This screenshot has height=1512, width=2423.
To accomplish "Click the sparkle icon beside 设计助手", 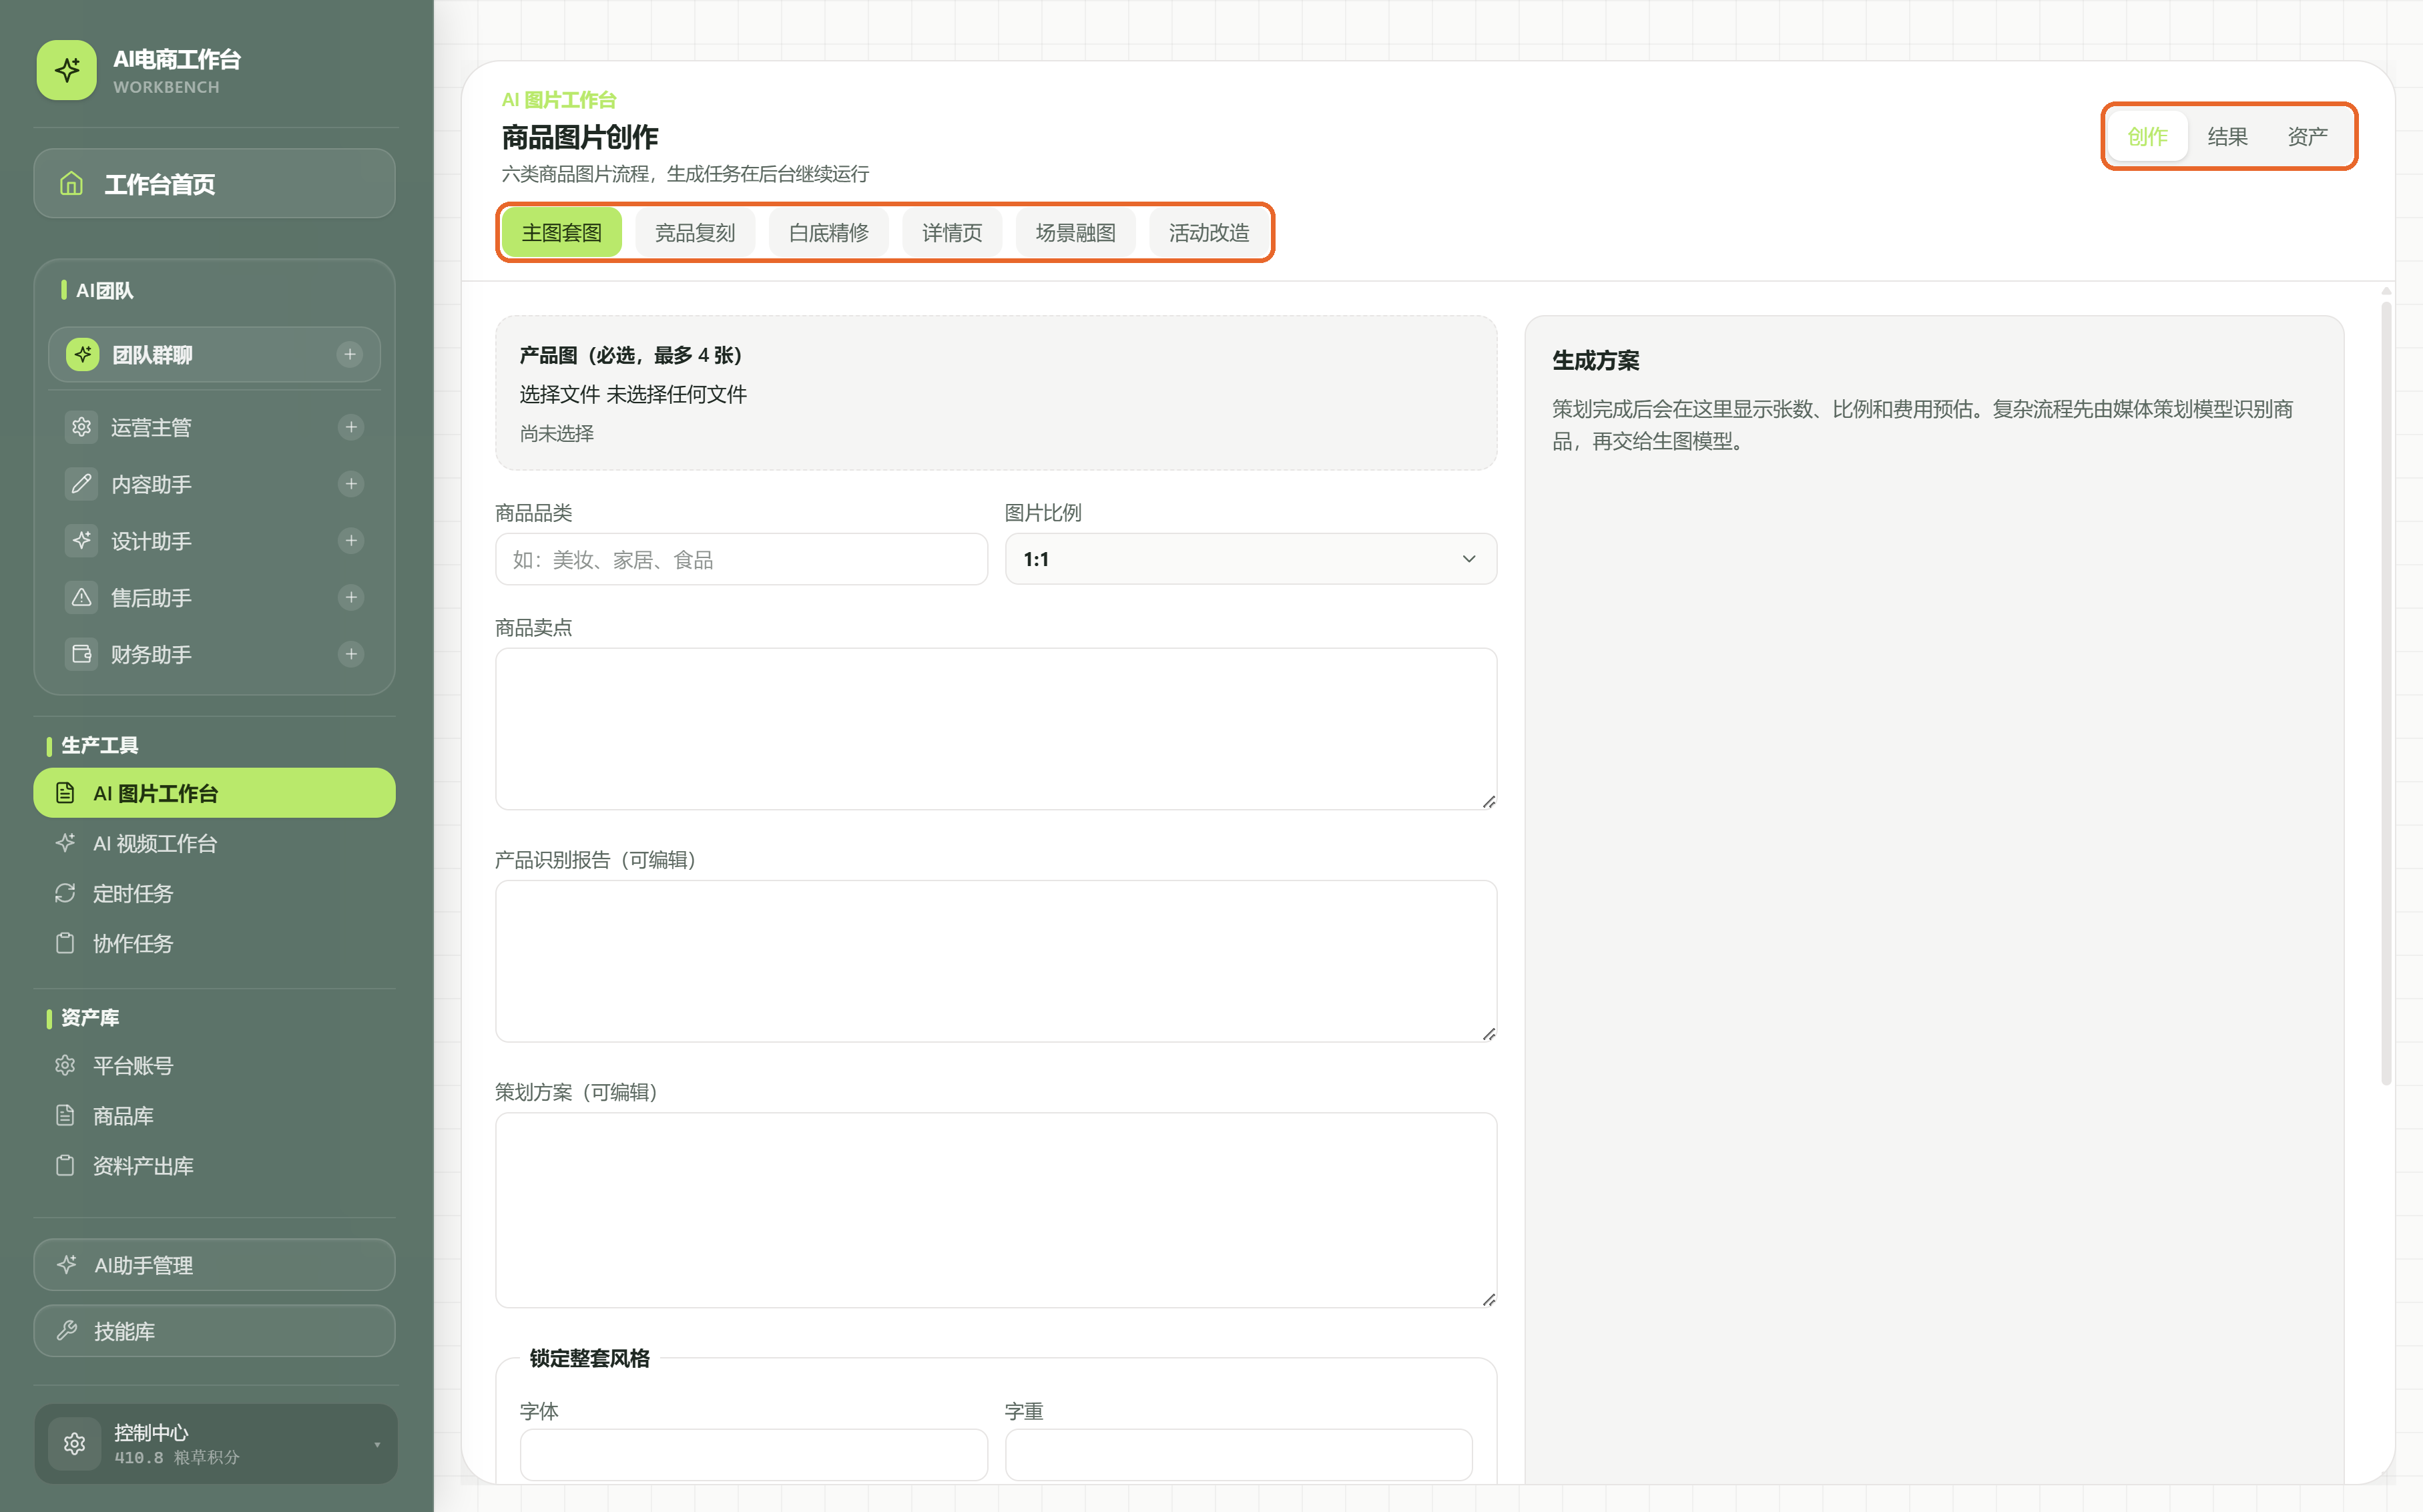I will (82, 541).
